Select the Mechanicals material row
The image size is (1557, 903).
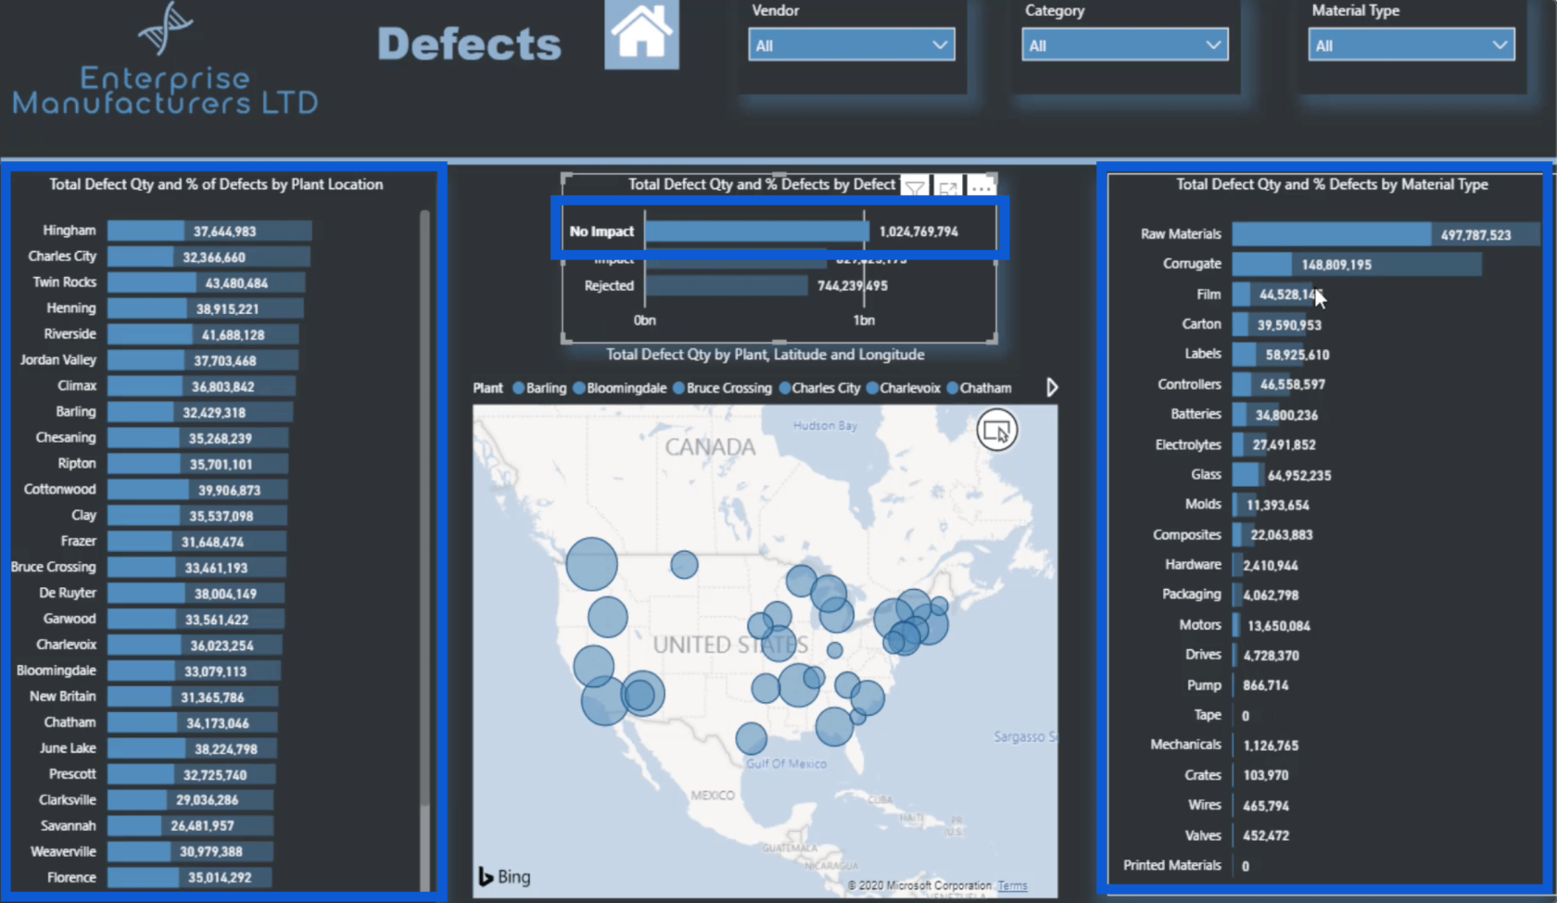(1225, 745)
